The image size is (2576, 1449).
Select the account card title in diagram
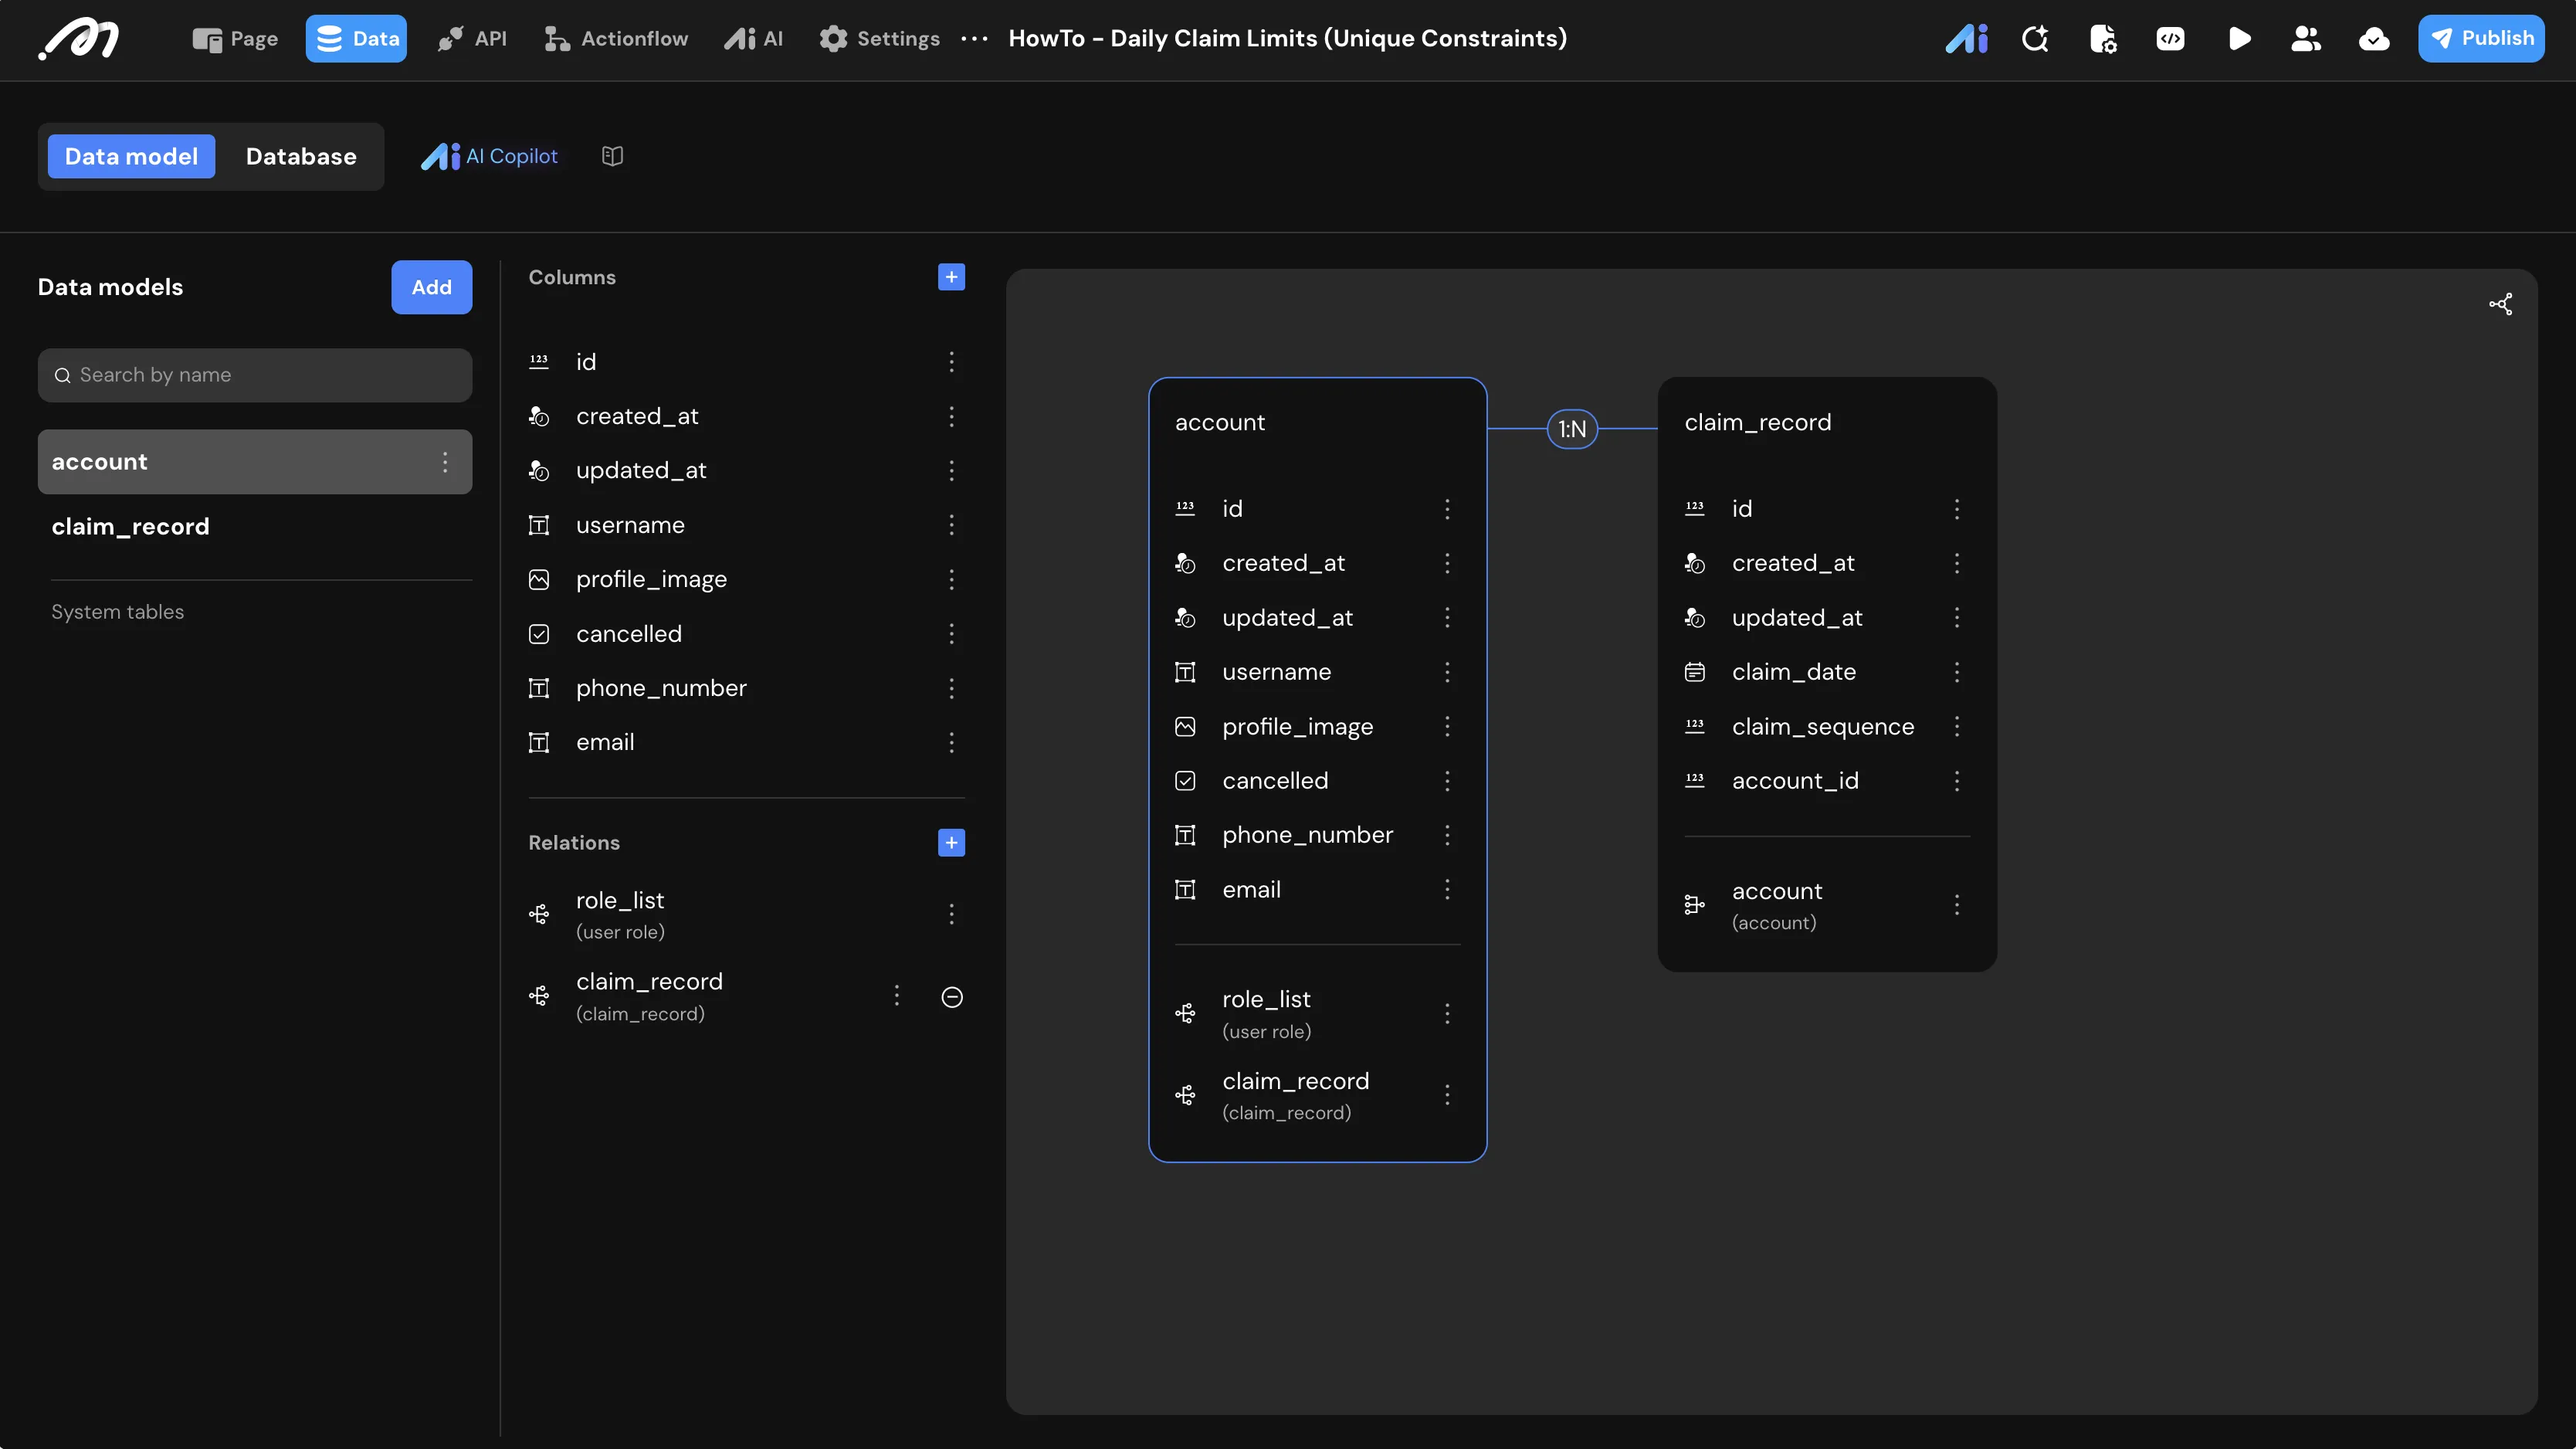(1220, 423)
